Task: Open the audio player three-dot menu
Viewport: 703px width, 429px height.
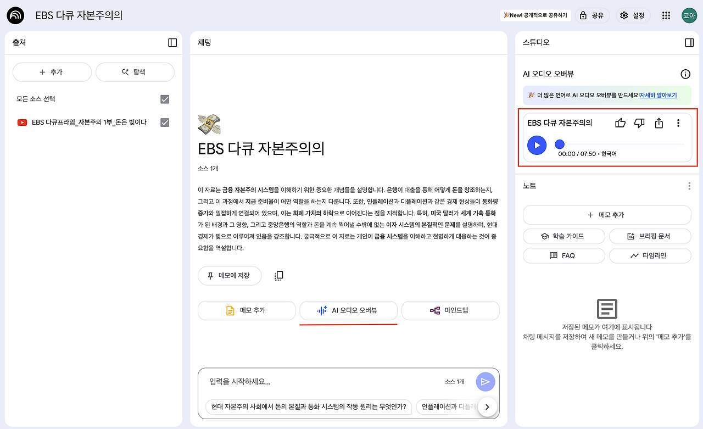Action: point(678,123)
